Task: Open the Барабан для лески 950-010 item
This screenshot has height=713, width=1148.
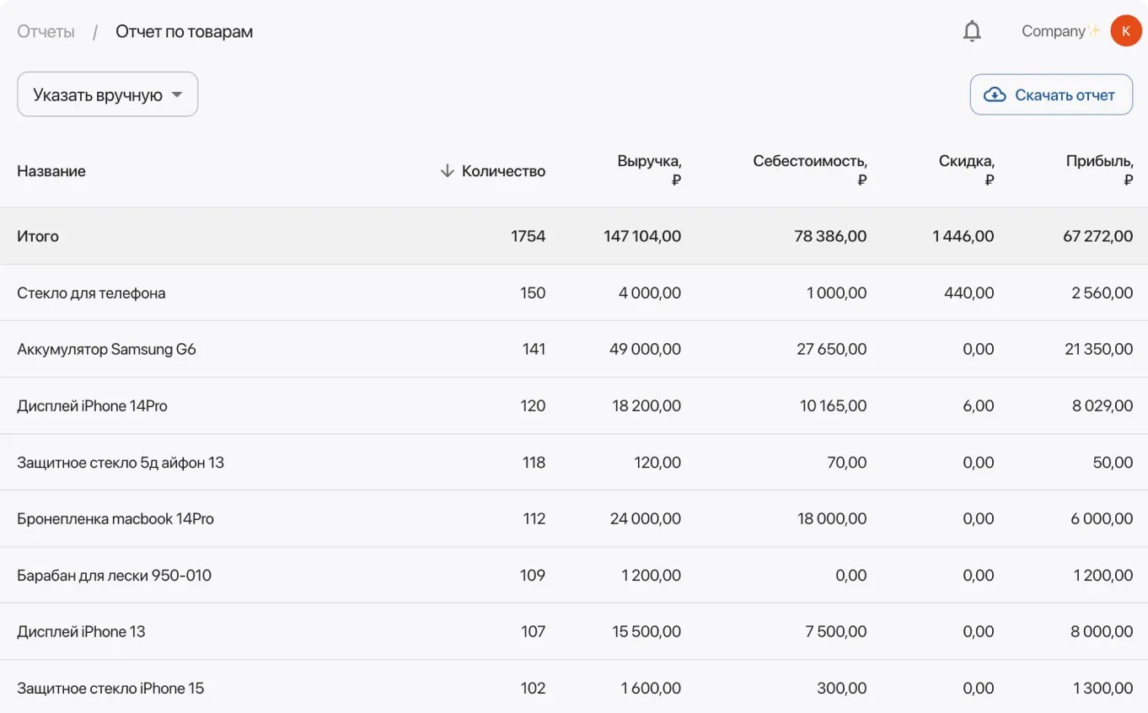Action: click(x=114, y=576)
